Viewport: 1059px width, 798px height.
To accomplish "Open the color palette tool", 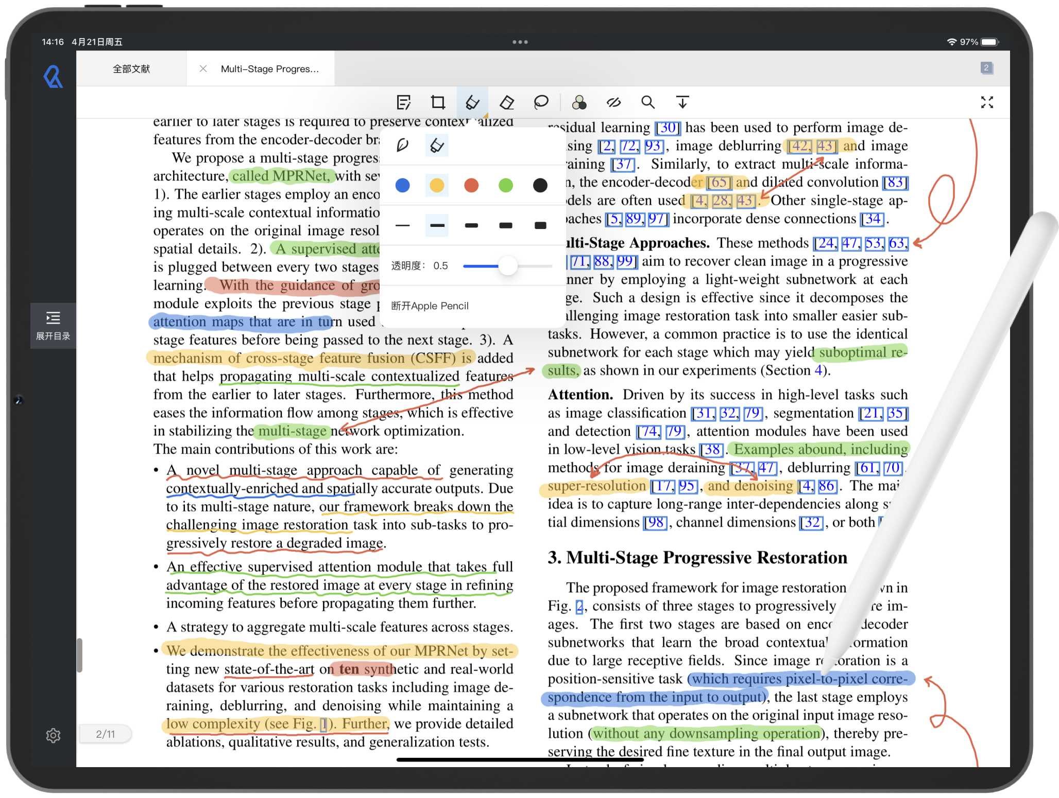I will [x=579, y=102].
